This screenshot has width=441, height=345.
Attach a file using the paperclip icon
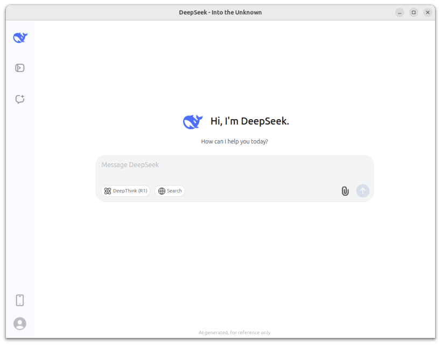pyautogui.click(x=345, y=191)
